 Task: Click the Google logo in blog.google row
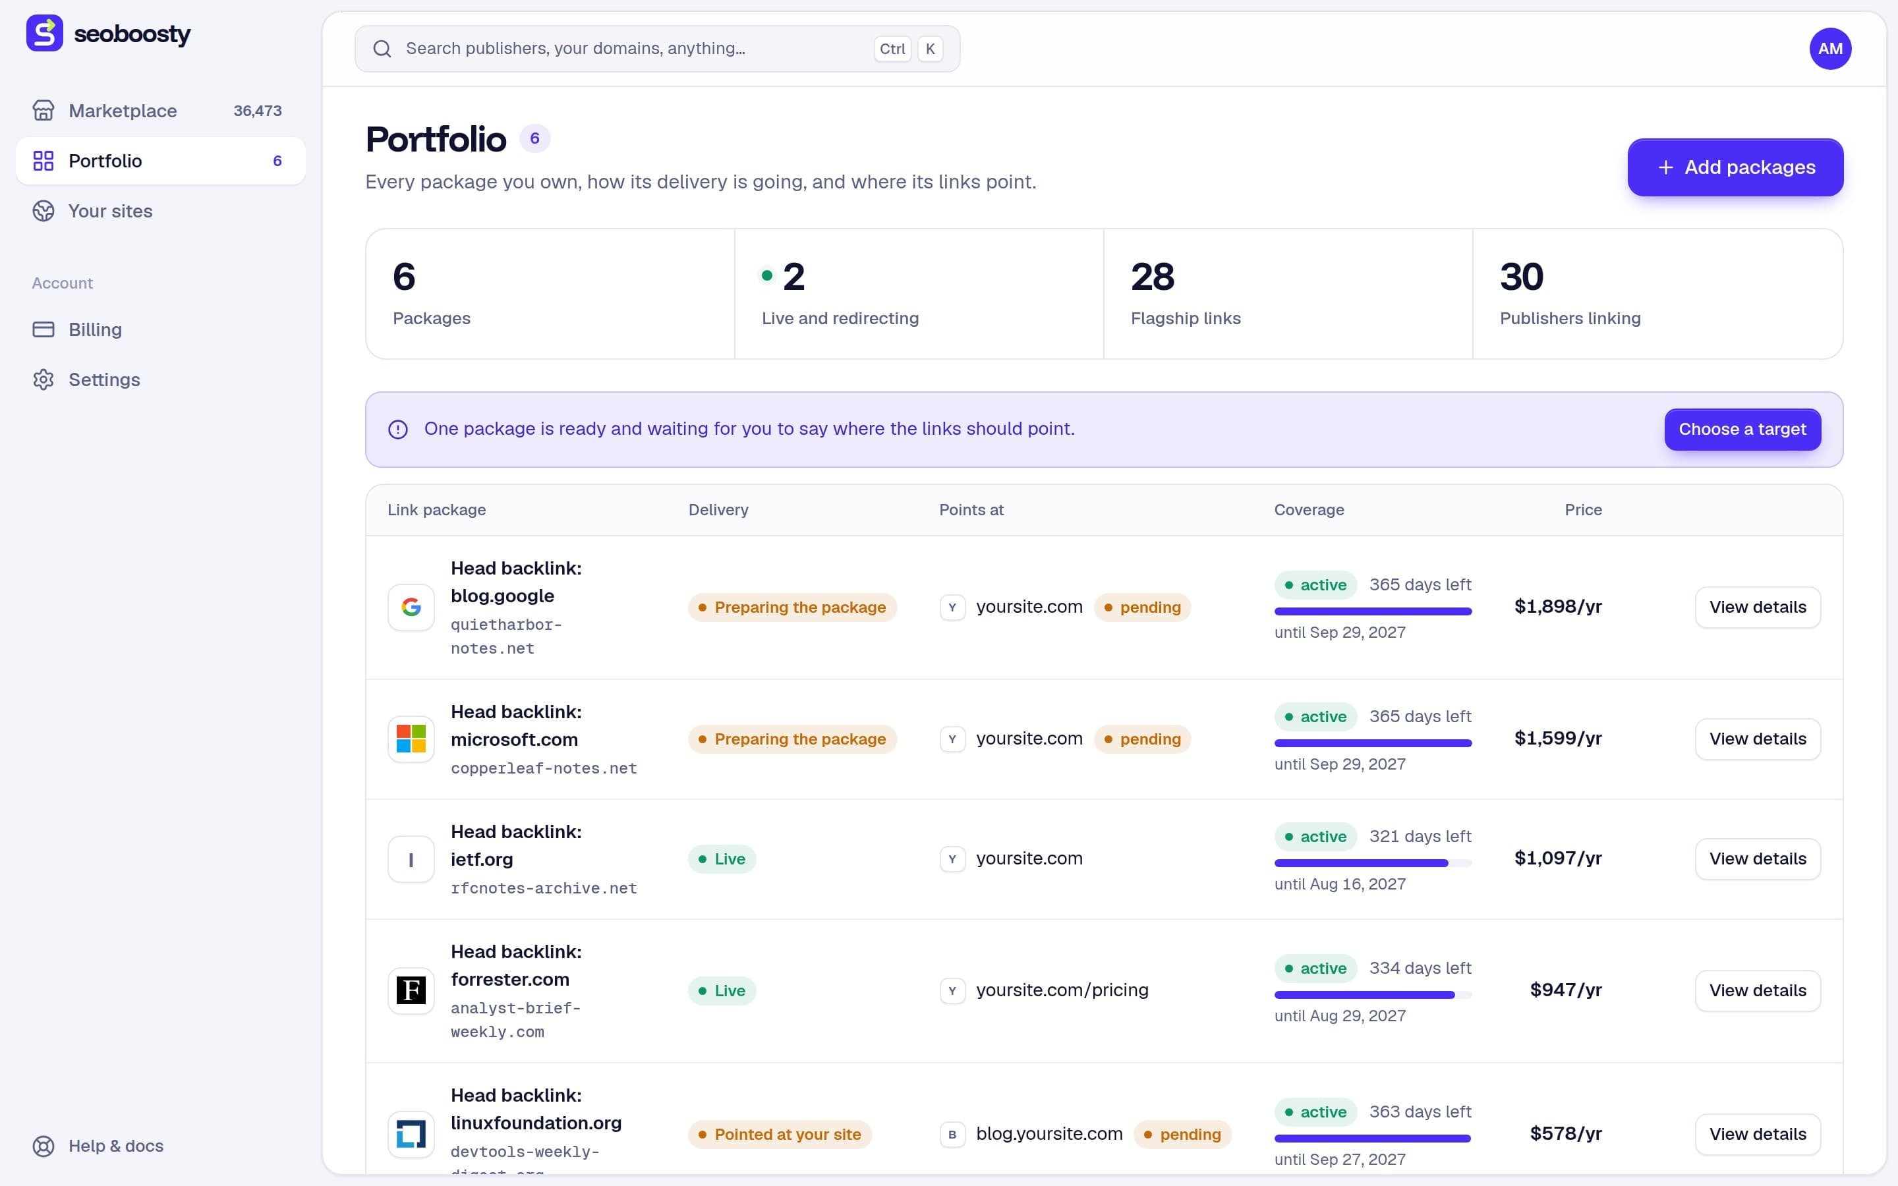coord(411,607)
